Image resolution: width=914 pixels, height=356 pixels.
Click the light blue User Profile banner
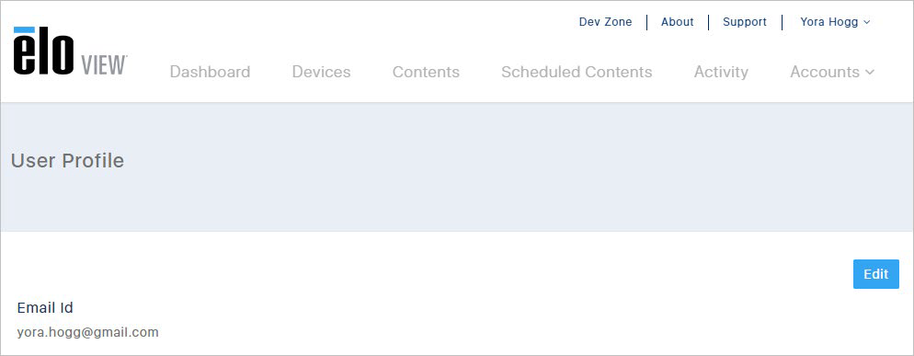coord(457,167)
